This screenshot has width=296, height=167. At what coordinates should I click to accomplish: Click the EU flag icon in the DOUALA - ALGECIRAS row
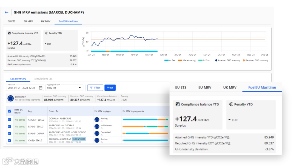[97, 119]
